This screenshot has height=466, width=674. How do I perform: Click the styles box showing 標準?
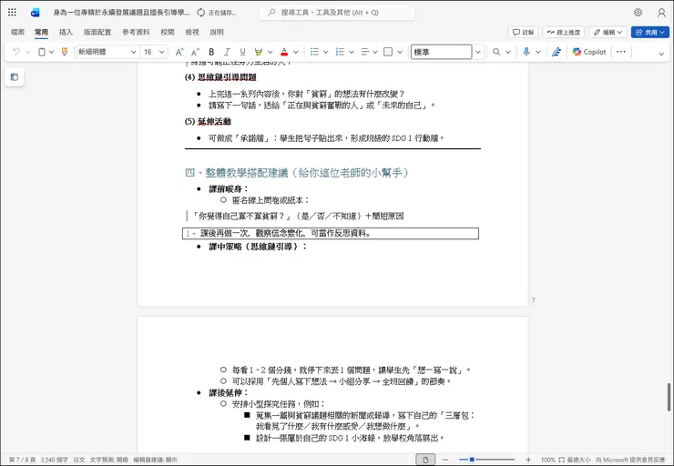click(x=442, y=52)
